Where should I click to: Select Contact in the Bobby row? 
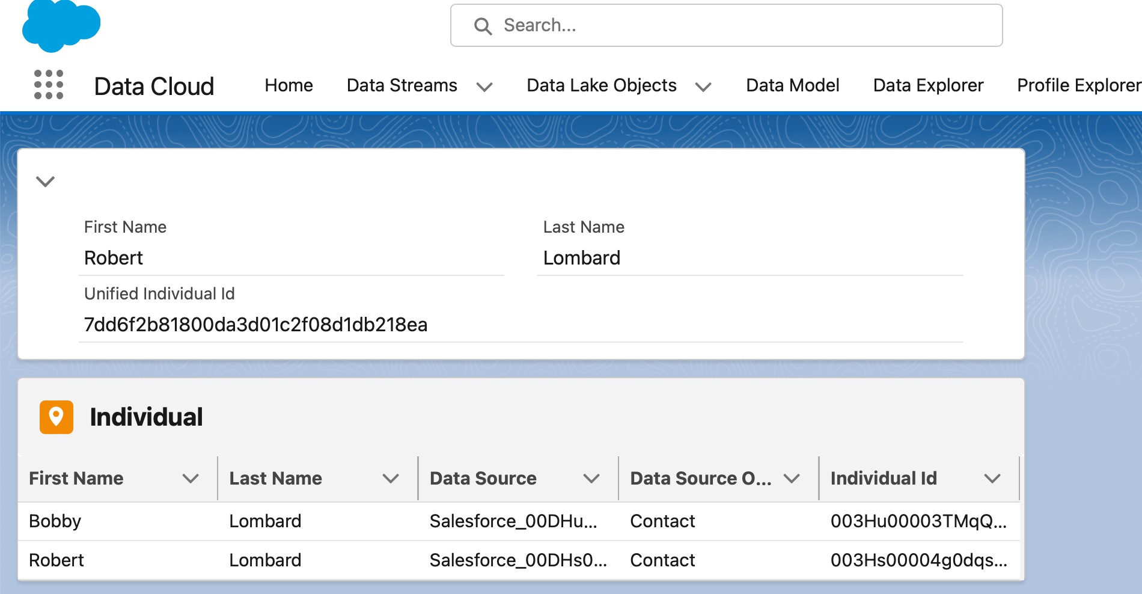coord(662,521)
